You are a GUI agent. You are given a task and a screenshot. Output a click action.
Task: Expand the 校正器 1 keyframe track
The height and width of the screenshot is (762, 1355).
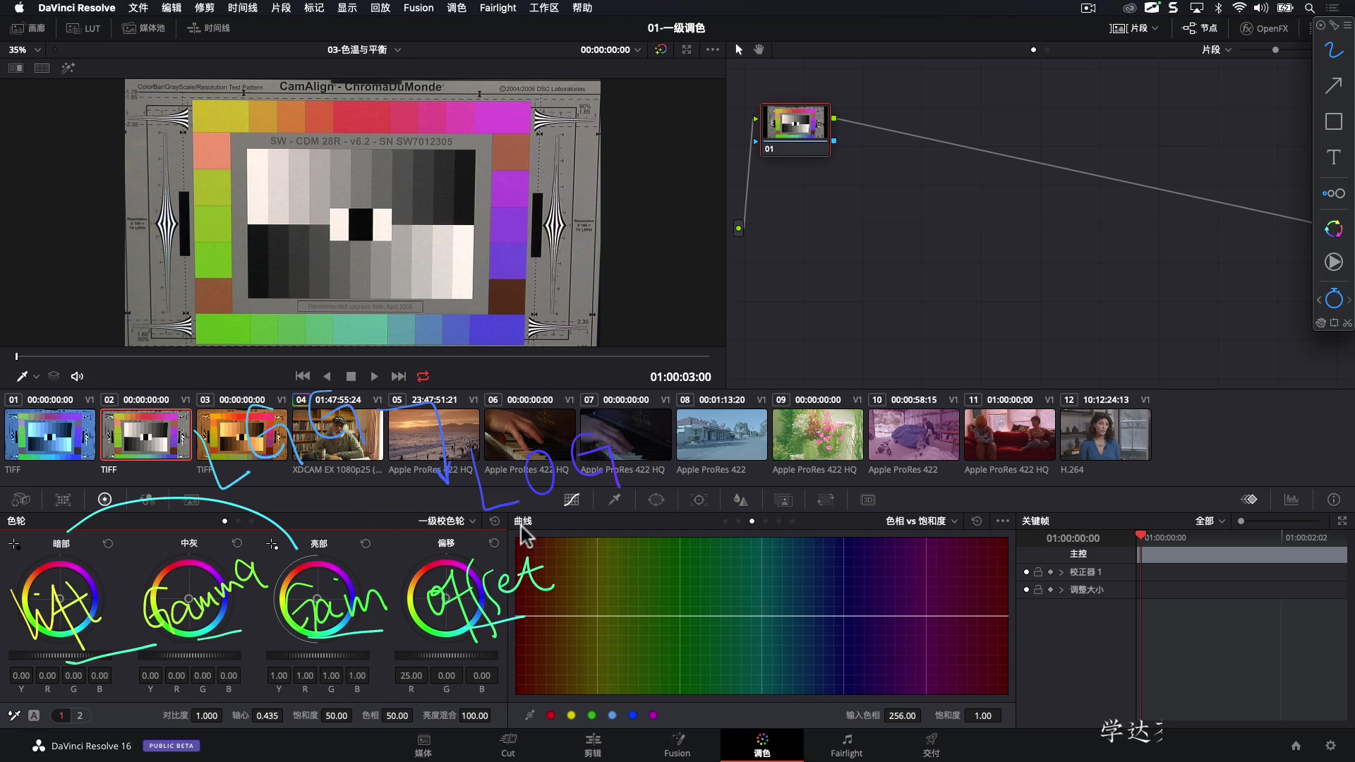1061,572
